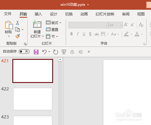Image resolution: width=151 pixels, height=125 pixels.
Task: Expand the undo history arrow
Action: coord(49,52)
